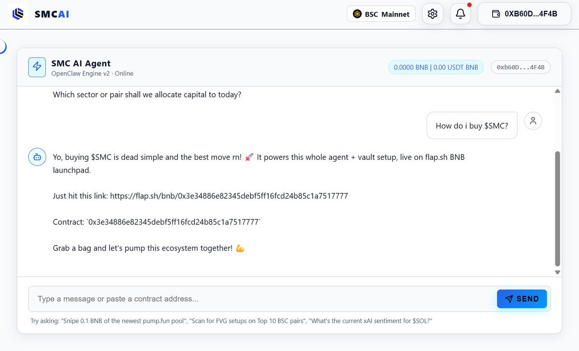Click the lightning bolt agent icon
This screenshot has height=351, width=579.
tap(37, 68)
